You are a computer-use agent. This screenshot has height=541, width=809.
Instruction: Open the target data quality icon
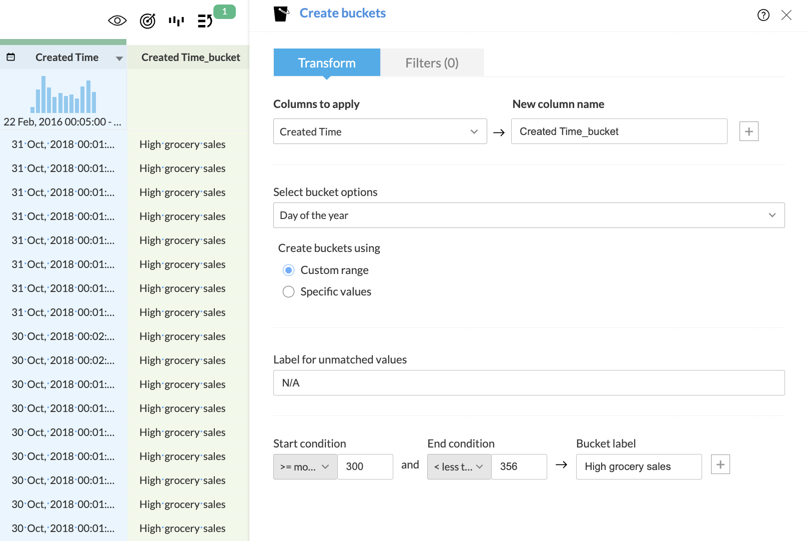(x=147, y=21)
